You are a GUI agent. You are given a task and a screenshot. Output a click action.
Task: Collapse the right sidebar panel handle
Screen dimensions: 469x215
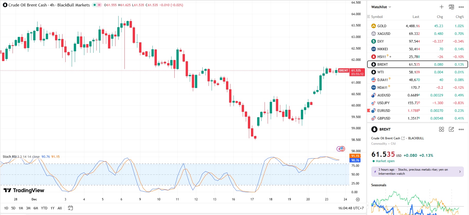tap(367, 205)
